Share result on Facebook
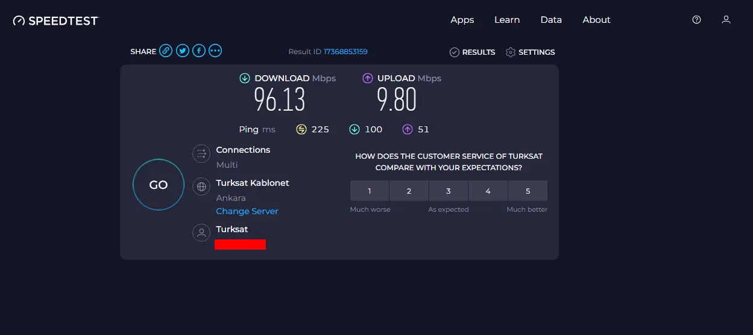The width and height of the screenshot is (753, 335). [198, 51]
